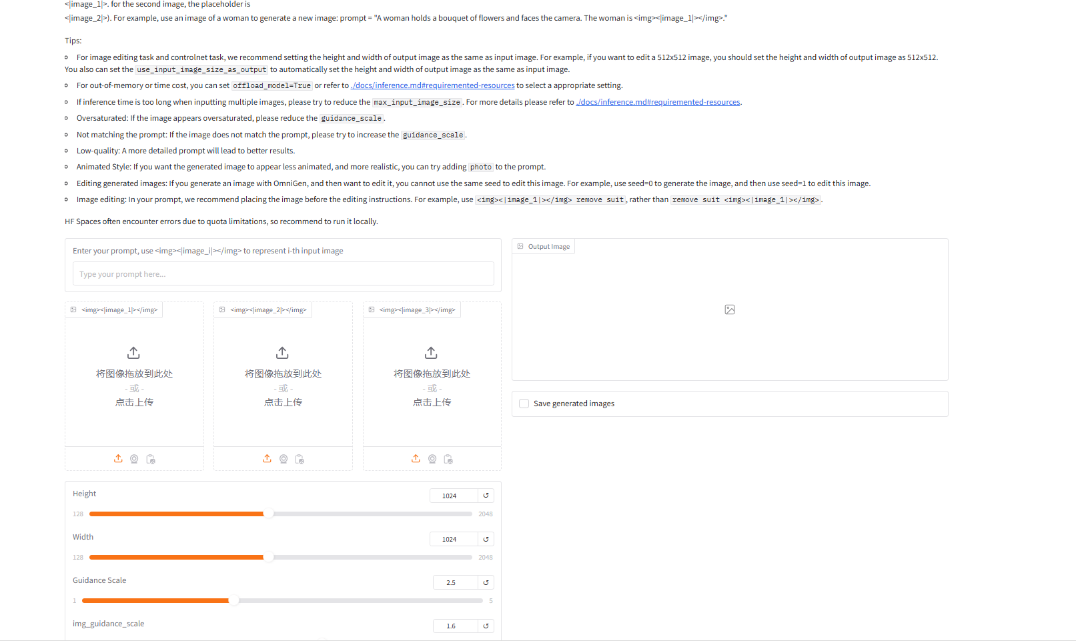Reset the img_guidance_scale value
The image size is (1076, 641).
point(486,626)
